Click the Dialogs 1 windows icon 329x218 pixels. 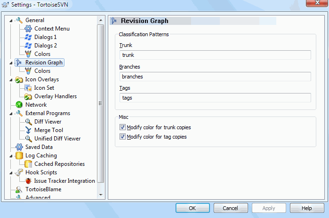(x=28, y=37)
